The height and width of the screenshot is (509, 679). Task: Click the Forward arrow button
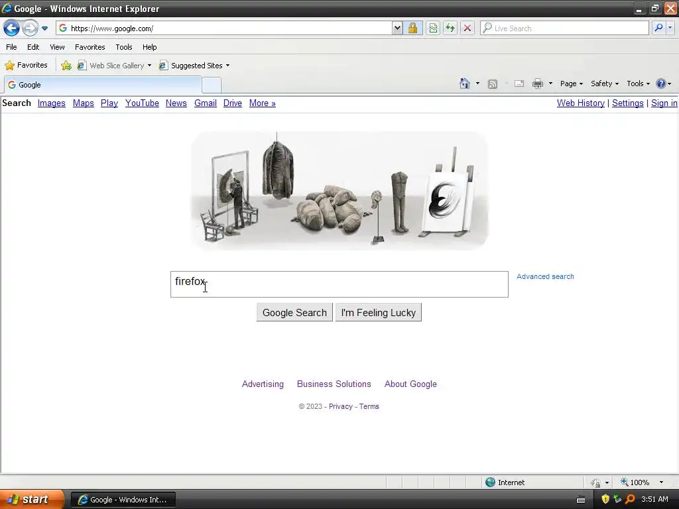point(30,28)
